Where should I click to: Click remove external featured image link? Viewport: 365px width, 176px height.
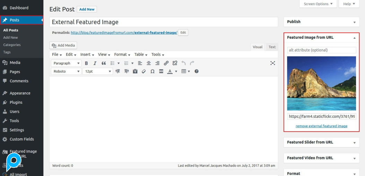(x=321, y=126)
